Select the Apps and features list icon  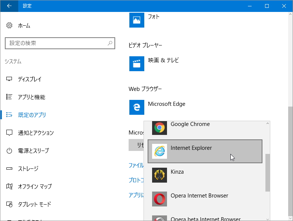(x=9, y=97)
